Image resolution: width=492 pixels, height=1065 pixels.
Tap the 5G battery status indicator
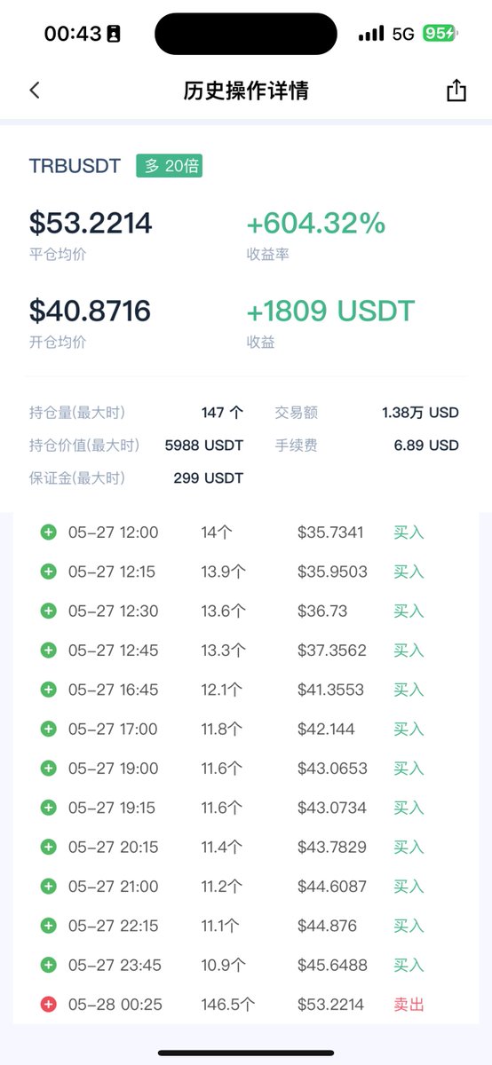pyautogui.click(x=440, y=34)
